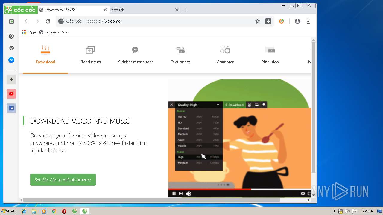Select the Download feature tab
Image resolution: width=383 pixels, height=215 pixels.
[45, 55]
